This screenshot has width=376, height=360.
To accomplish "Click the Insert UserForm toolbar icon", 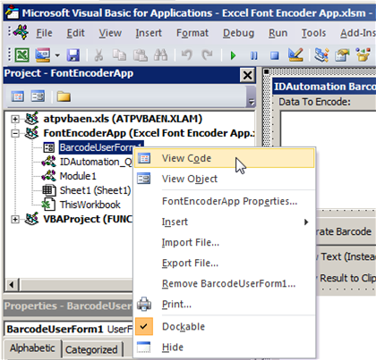I will tap(43, 55).
